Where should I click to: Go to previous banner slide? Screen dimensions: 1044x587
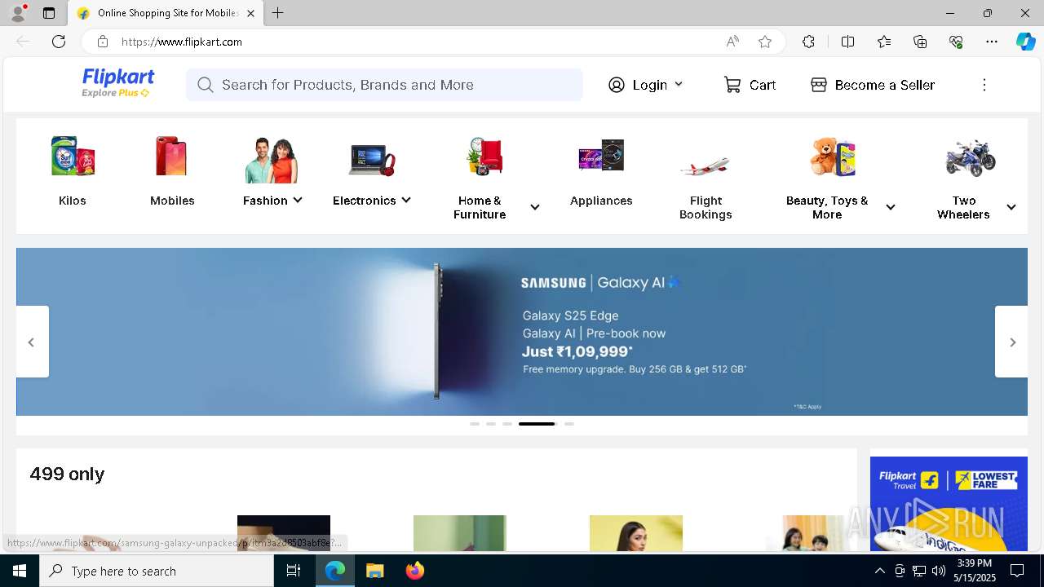[x=32, y=342]
